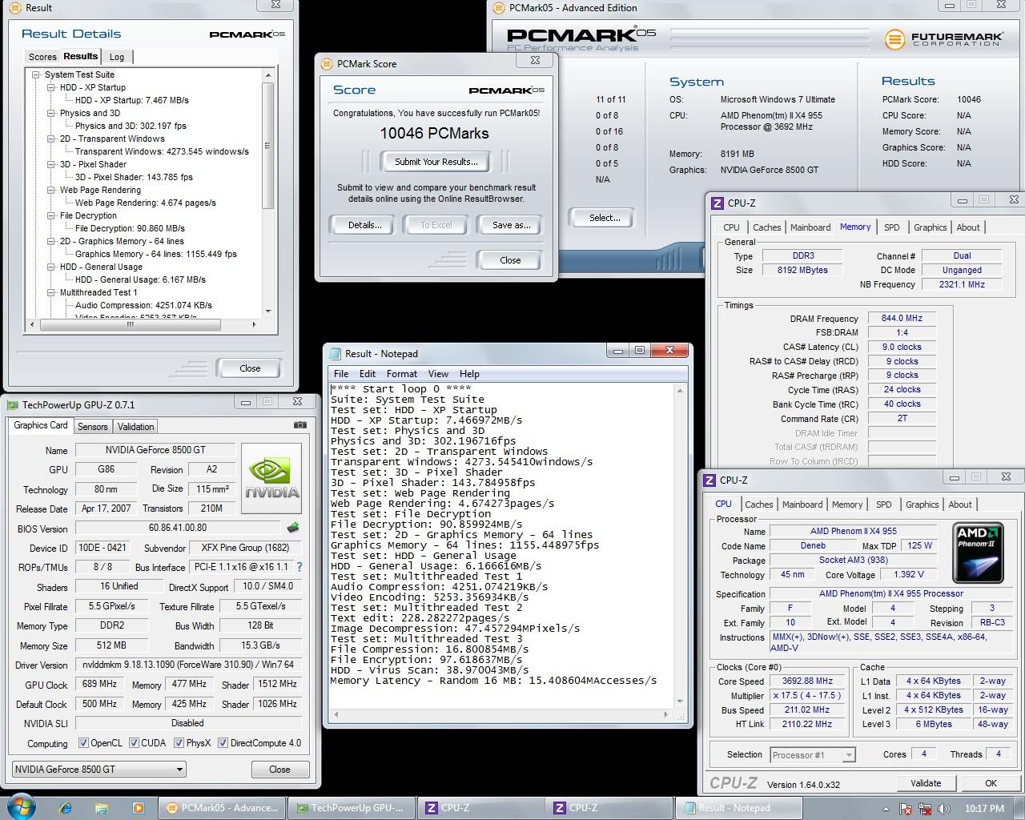Switch to PCMark05 Advanced taskbar button

click(x=222, y=808)
